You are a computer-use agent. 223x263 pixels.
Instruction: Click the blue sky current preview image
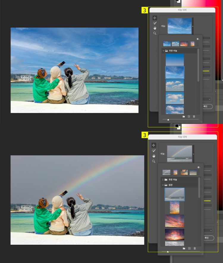coord(180,26)
